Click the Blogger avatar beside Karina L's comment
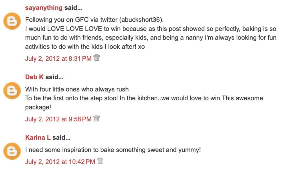This screenshot has height=175, width=290. click(x=12, y=151)
